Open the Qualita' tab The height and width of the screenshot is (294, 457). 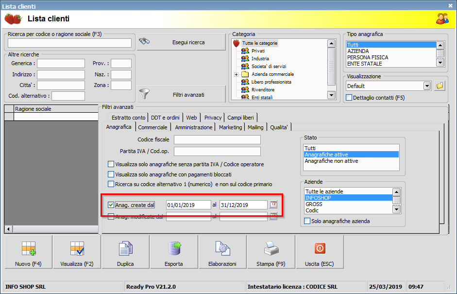279,127
